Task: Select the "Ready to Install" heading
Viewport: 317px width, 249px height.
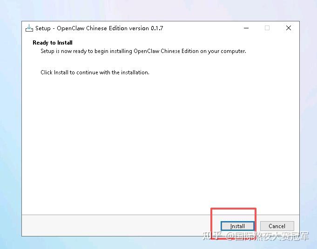Action: (x=53, y=43)
